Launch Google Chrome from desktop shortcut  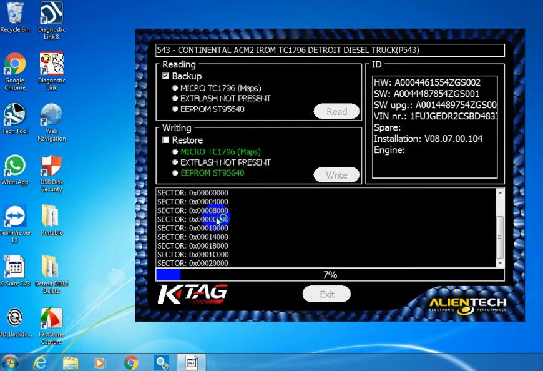click(x=15, y=71)
